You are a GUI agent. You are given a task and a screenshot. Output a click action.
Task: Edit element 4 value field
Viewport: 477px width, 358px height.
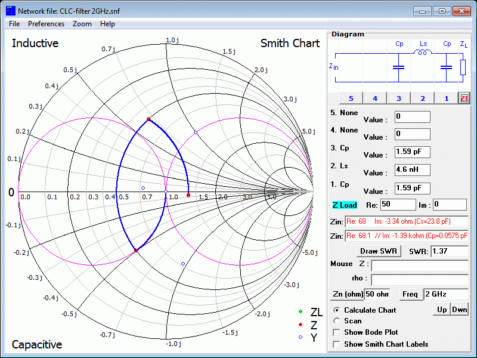pos(412,134)
